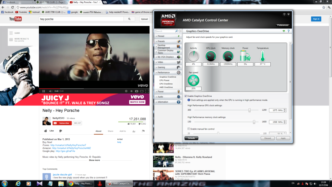Pause the Hey Porsche video
Image resolution: width=332 pixels, height=187 pixels.
(x=44, y=91)
